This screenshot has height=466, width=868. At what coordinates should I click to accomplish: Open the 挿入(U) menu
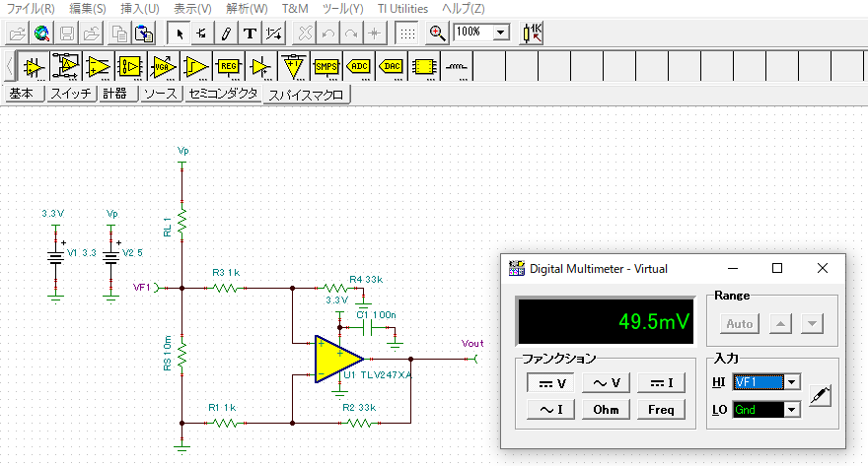(139, 9)
